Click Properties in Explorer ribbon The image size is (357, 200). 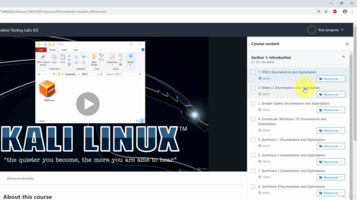112,59
